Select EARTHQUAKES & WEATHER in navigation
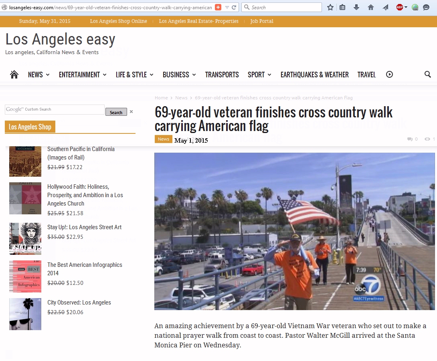The height and width of the screenshot is (361, 437). tap(314, 75)
